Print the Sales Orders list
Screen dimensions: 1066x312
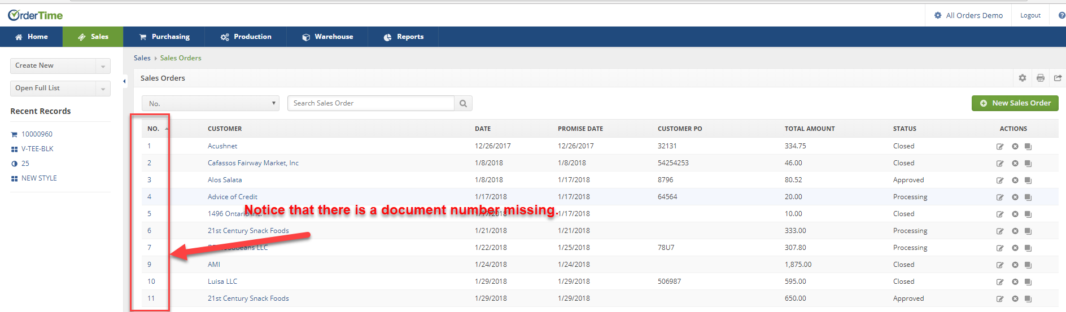pos(1041,78)
